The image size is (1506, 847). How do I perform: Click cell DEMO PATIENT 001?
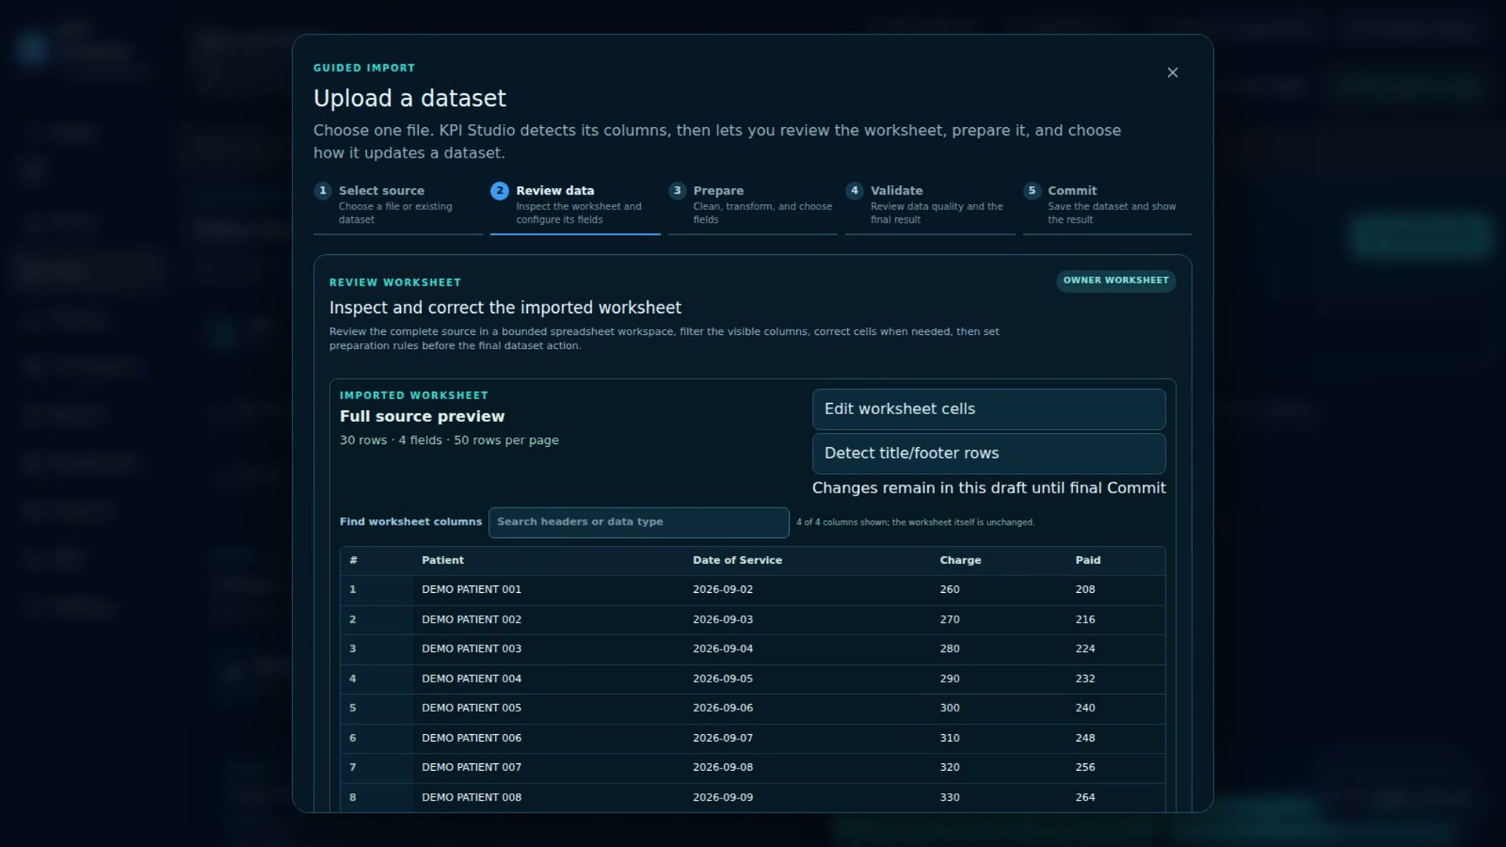tap(549, 590)
